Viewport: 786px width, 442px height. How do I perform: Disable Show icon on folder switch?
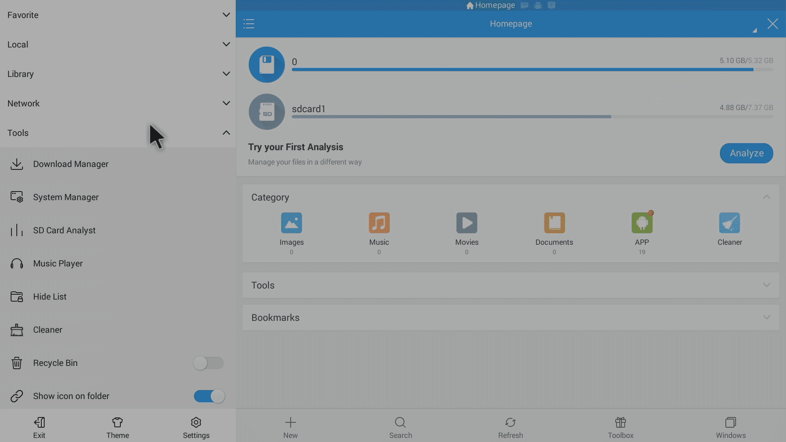pos(209,396)
